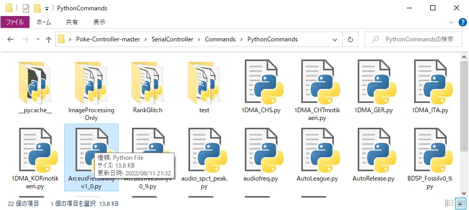
Task: Navigate to Poke-Controller-master breadcrumb
Action: (108, 39)
